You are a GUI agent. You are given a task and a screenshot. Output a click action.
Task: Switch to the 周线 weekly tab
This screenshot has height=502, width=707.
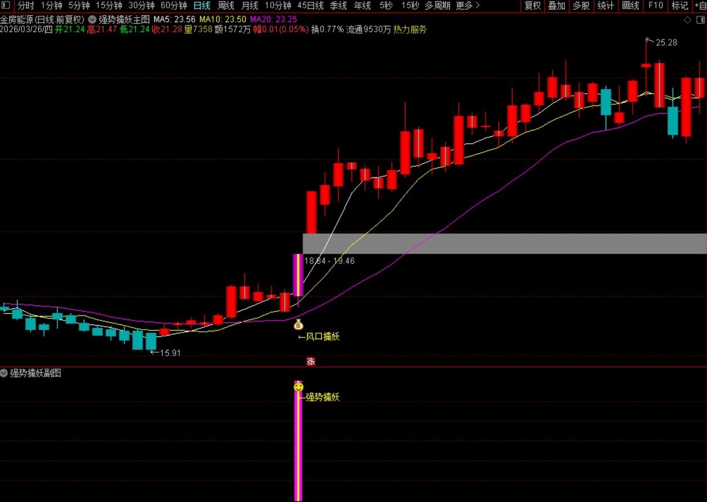click(226, 6)
